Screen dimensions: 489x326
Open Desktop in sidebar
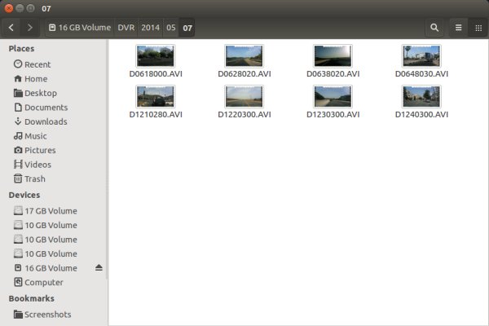[x=41, y=93]
